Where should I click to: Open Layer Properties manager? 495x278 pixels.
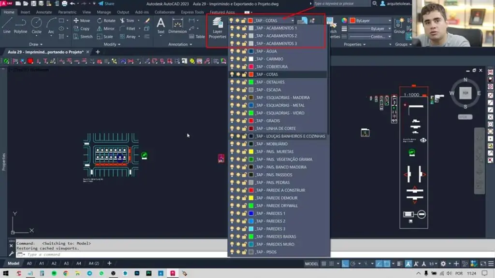coord(218,28)
